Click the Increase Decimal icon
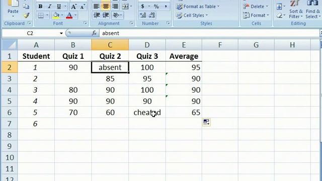 pyautogui.click(x=143, y=16)
